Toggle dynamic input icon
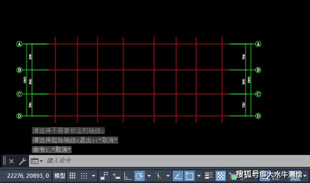The height and width of the screenshot is (183, 310). click(x=116, y=175)
